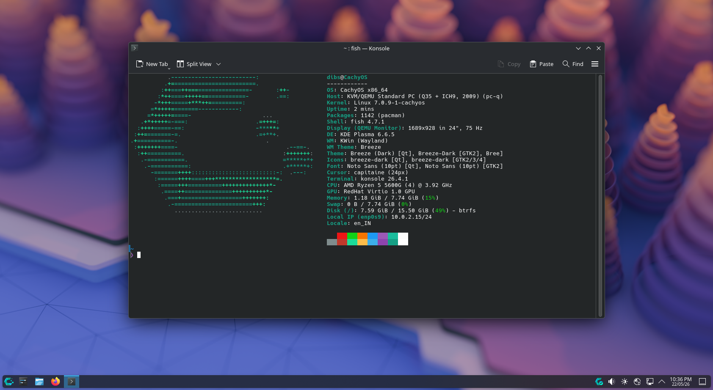The image size is (713, 390).
Task: Click the 'Locale: en_IN' line
Action: coord(349,223)
